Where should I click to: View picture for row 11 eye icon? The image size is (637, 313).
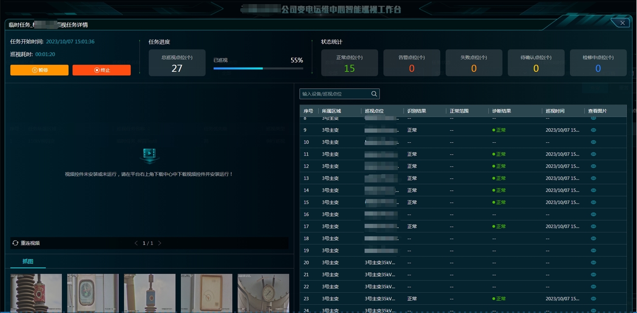point(594,154)
